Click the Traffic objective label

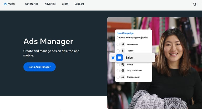coord(130,51)
